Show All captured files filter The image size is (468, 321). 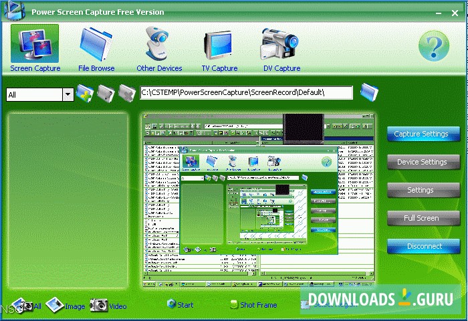pyautogui.click(x=27, y=306)
